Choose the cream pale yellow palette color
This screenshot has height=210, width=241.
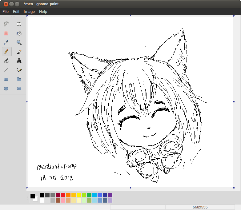tap(79, 200)
